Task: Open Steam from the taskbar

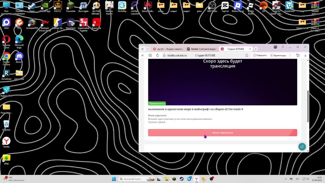Action: [x=182, y=179]
